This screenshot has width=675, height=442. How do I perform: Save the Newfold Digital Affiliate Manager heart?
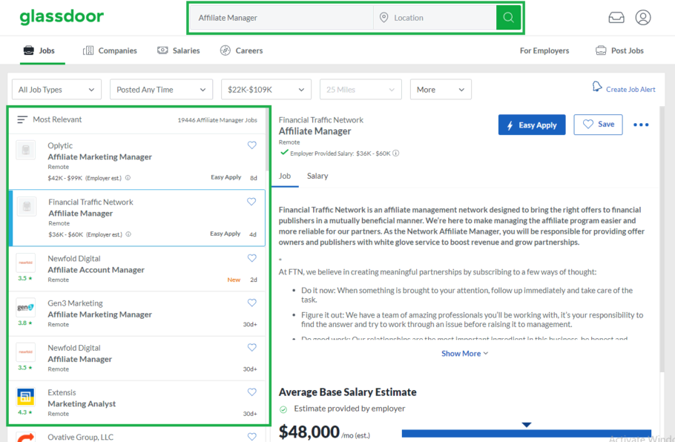[252, 347]
